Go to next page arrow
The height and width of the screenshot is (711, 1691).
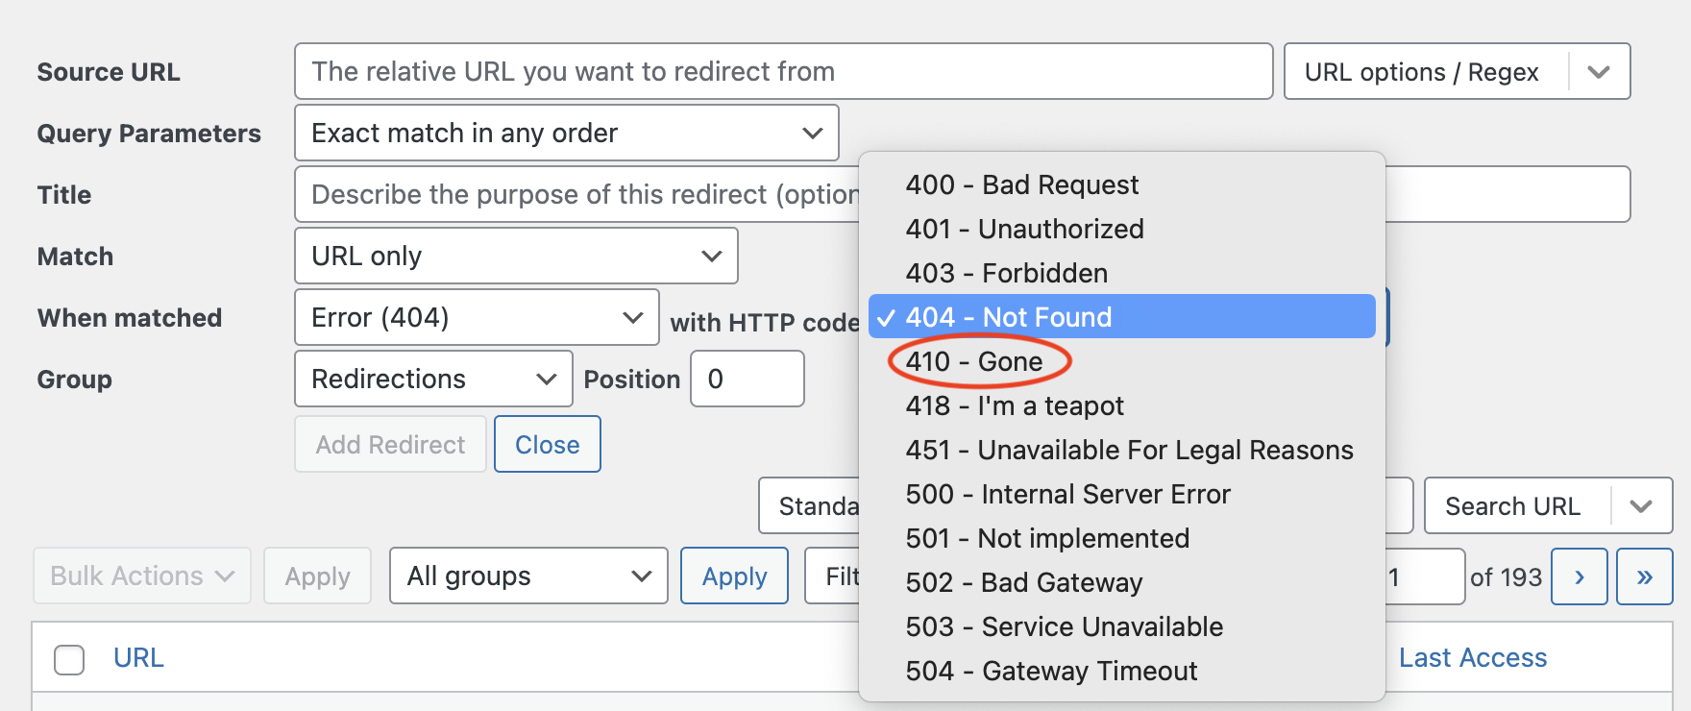[1579, 576]
